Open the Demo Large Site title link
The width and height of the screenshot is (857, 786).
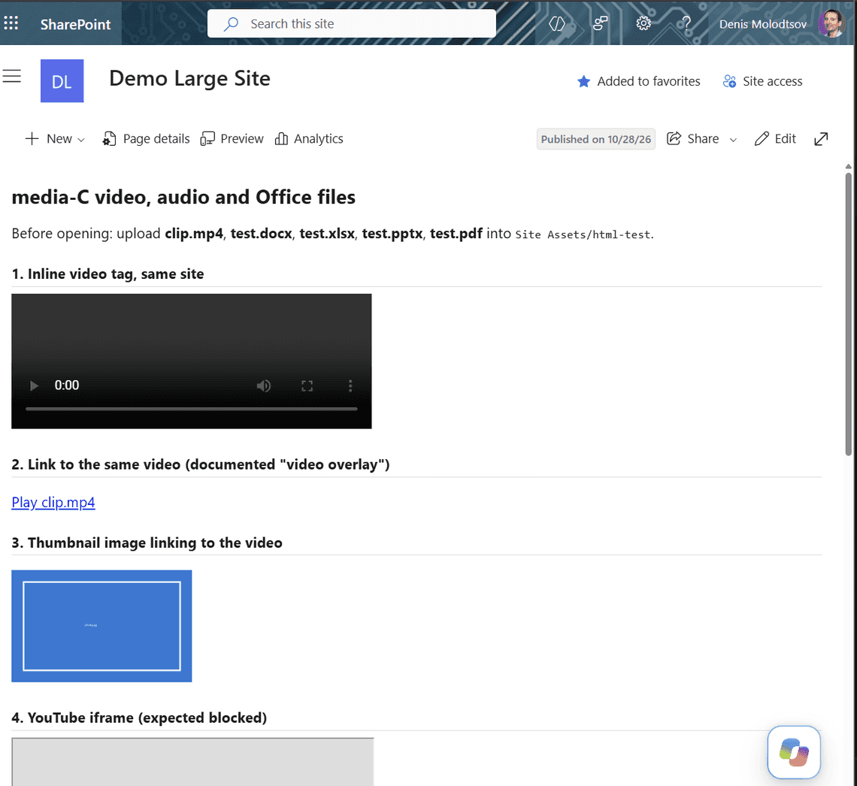(189, 79)
